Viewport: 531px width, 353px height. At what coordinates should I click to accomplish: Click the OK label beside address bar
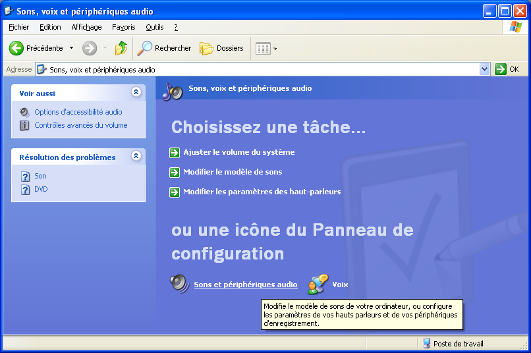coord(514,69)
